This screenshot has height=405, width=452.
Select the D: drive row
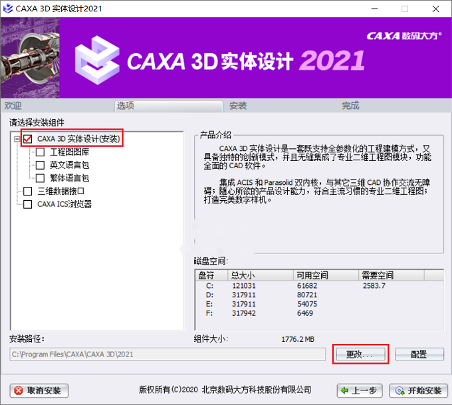point(319,295)
